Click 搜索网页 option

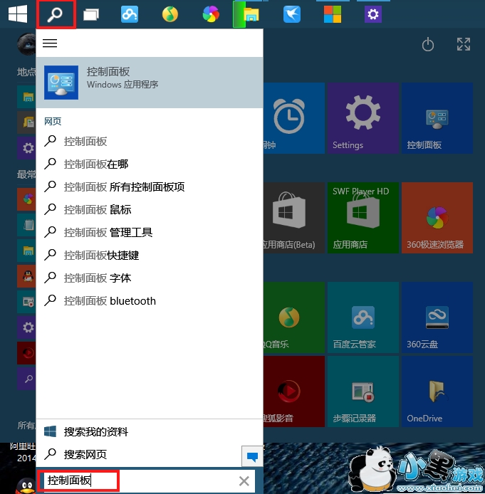click(x=139, y=454)
